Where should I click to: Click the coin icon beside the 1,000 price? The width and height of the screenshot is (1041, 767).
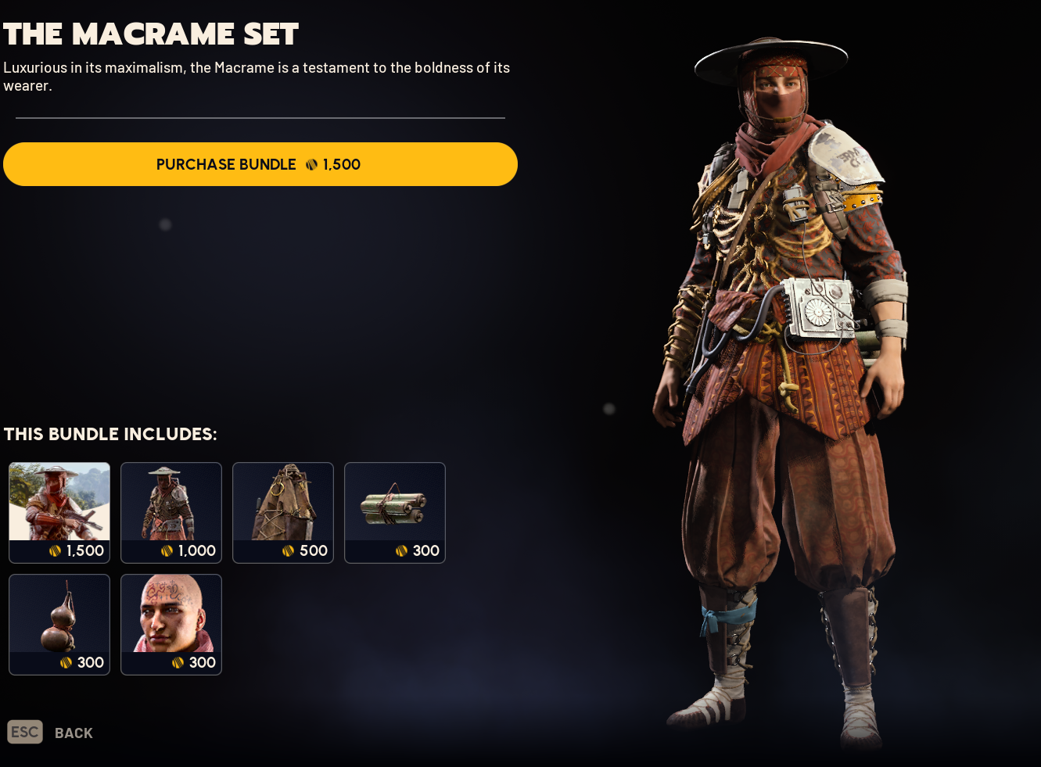point(167,551)
